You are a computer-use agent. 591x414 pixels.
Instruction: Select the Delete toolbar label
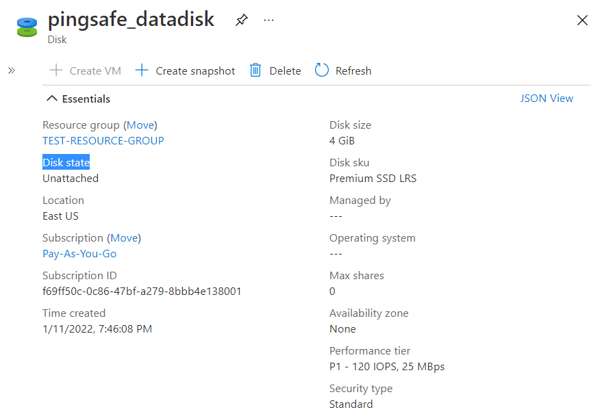click(x=285, y=71)
